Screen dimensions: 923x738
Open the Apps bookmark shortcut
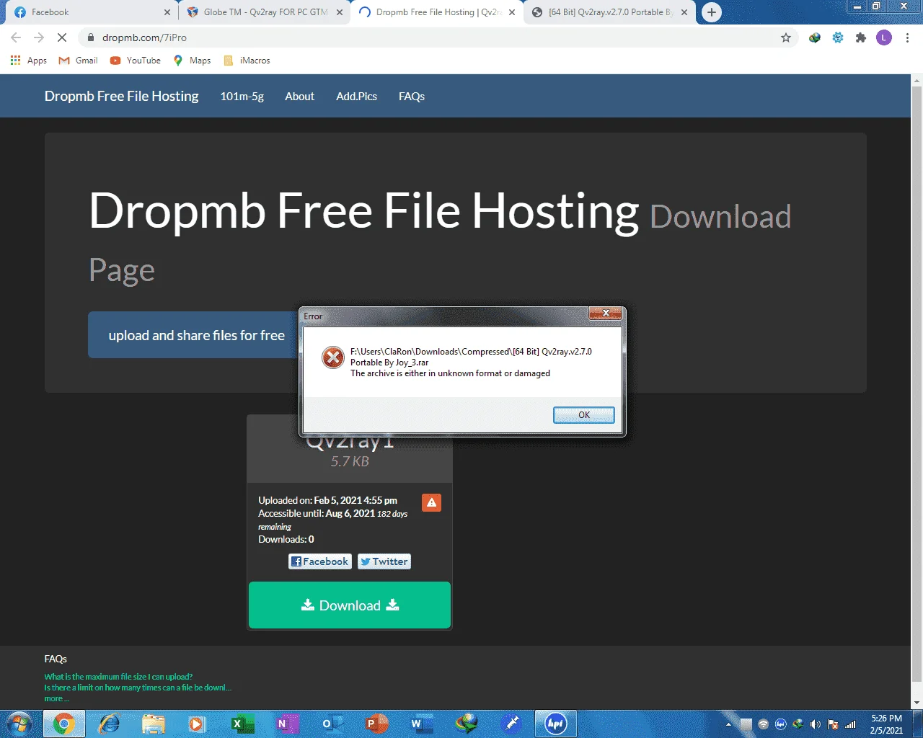(x=29, y=61)
